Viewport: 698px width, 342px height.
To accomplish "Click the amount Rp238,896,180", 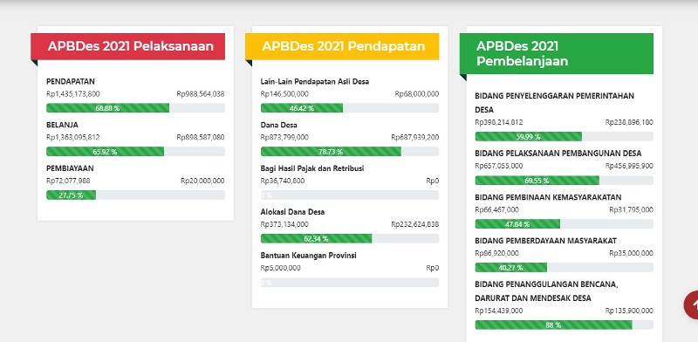I will [x=629, y=122].
